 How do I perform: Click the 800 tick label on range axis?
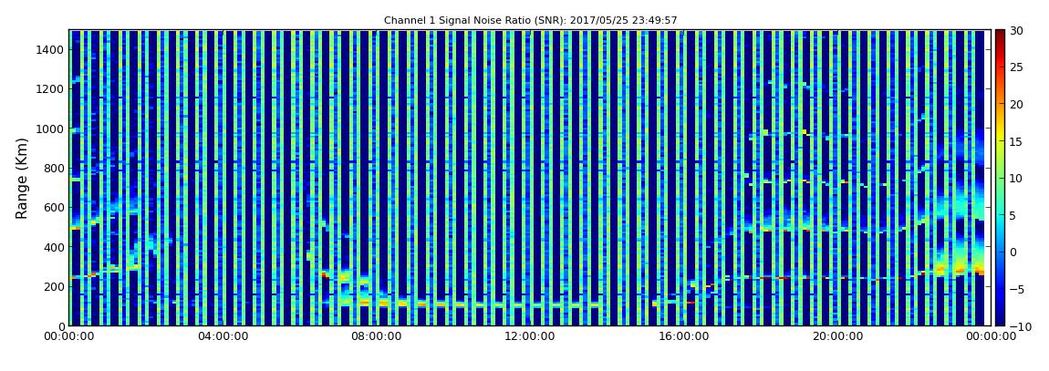(54, 168)
